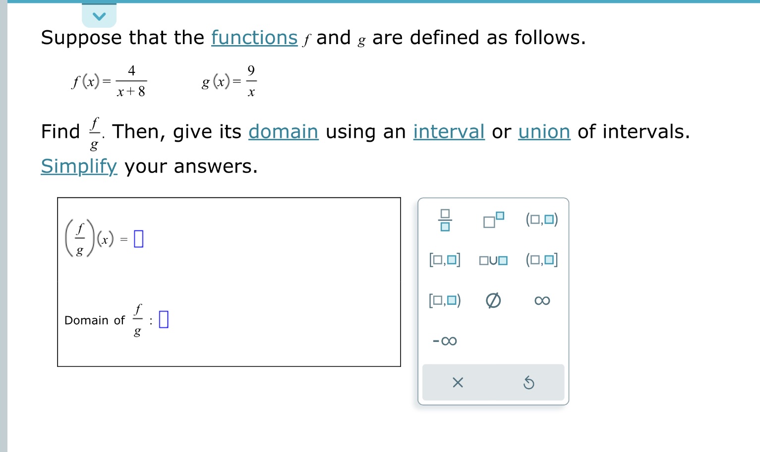Insert the empty set symbol
760x452 pixels.
point(493,300)
